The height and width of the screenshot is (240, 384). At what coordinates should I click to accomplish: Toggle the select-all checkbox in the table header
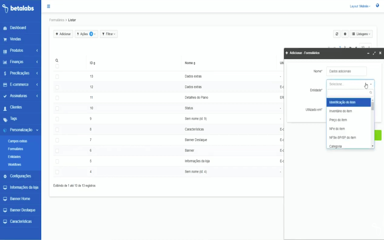(57, 66)
